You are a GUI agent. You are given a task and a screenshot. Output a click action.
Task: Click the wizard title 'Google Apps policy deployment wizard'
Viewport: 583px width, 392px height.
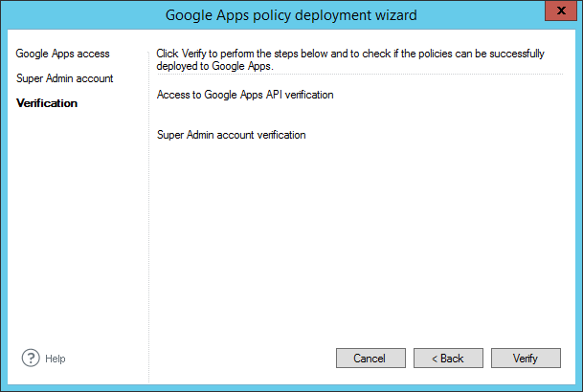[291, 15]
